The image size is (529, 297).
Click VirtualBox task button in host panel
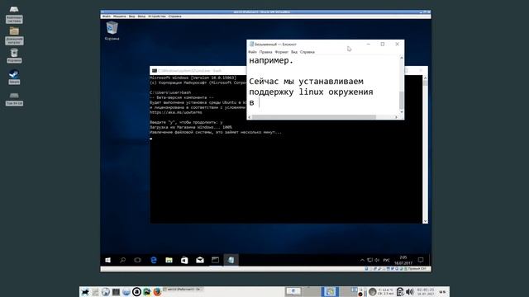[183, 290]
